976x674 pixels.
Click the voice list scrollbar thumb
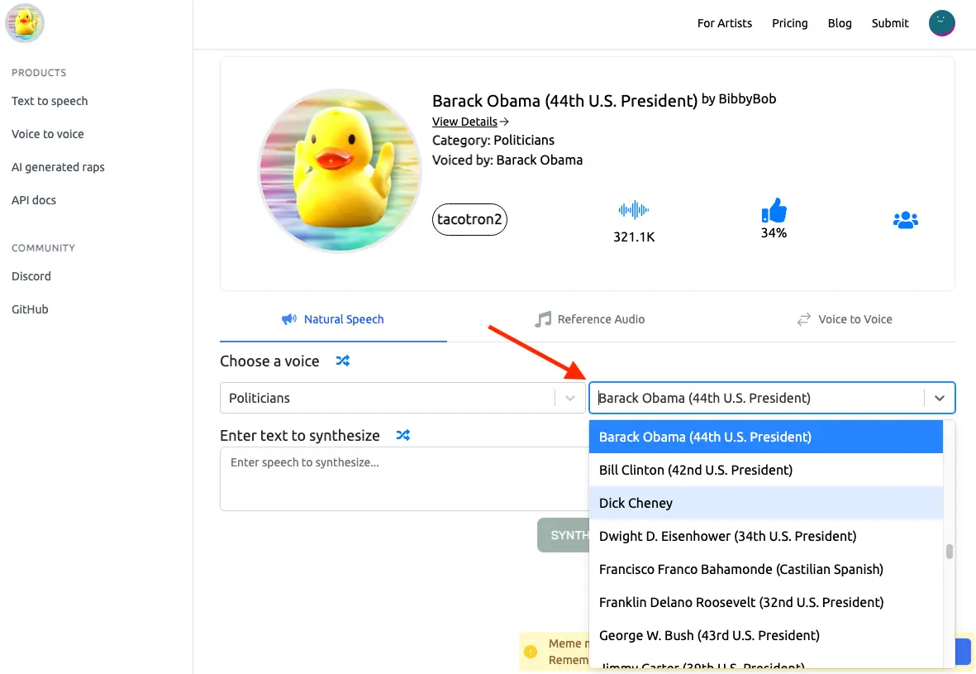(950, 552)
